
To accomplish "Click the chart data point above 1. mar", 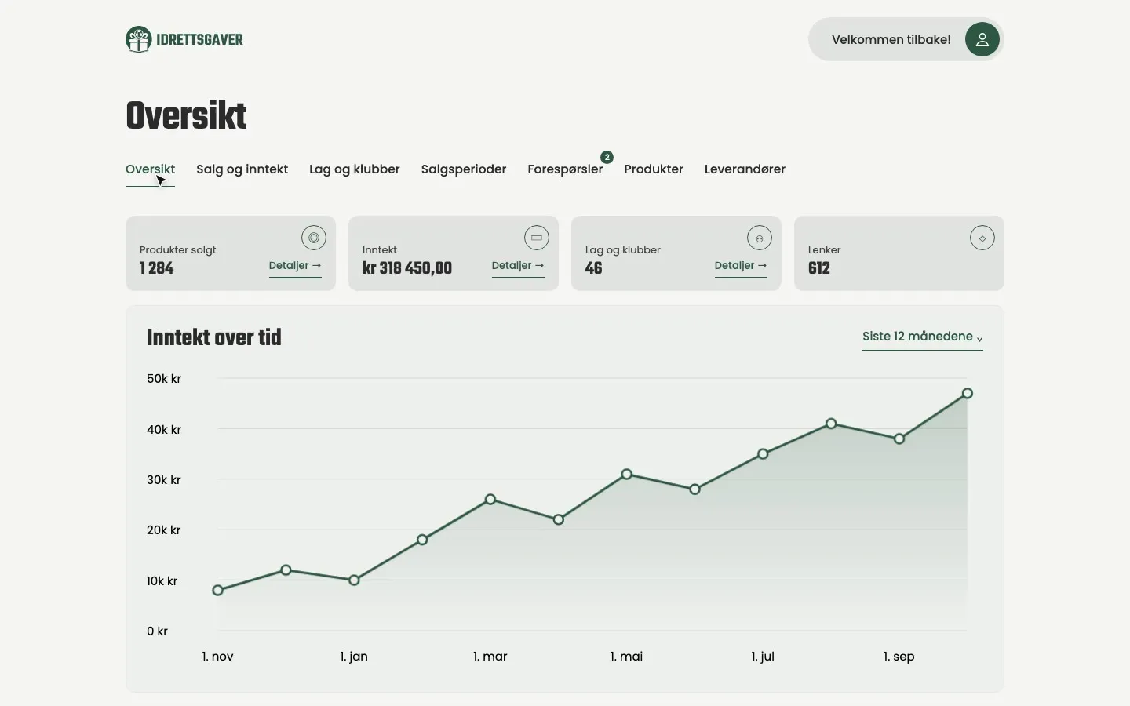I will click(490, 499).
